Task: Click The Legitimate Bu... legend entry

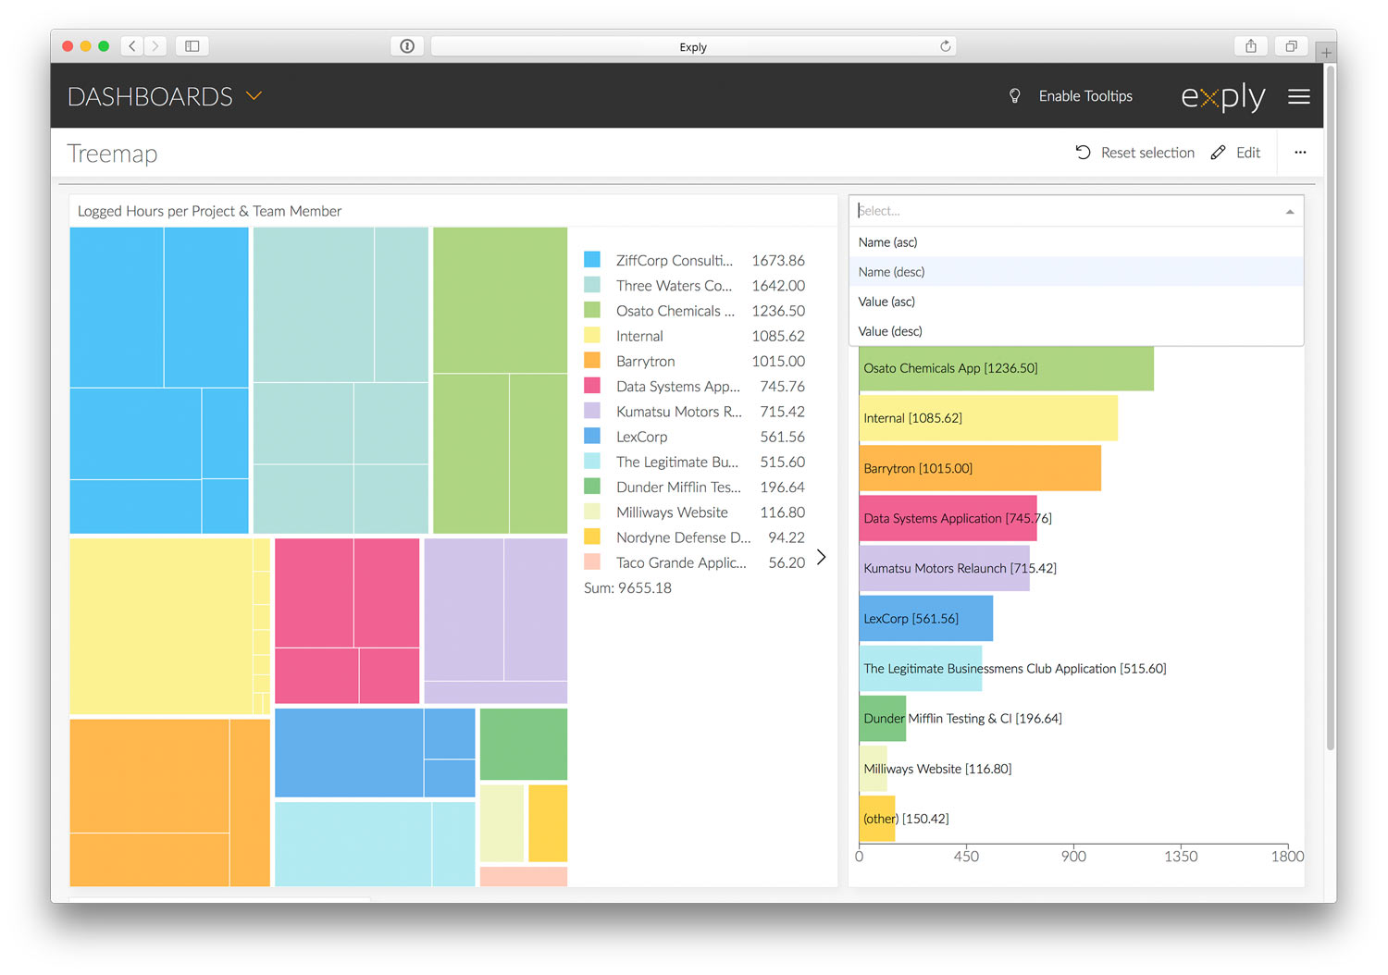Action: (x=694, y=462)
